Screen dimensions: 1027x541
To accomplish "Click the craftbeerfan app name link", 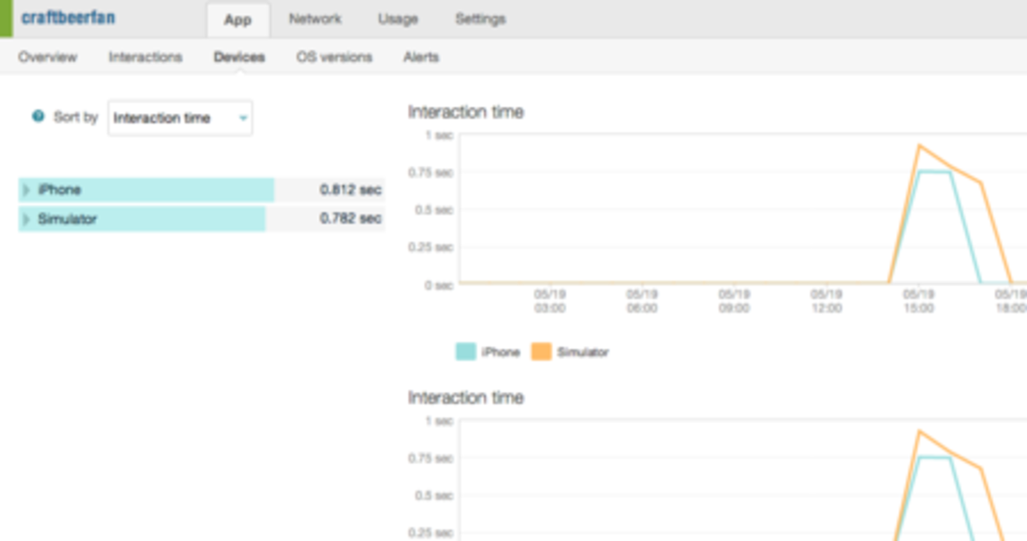I will tap(68, 17).
